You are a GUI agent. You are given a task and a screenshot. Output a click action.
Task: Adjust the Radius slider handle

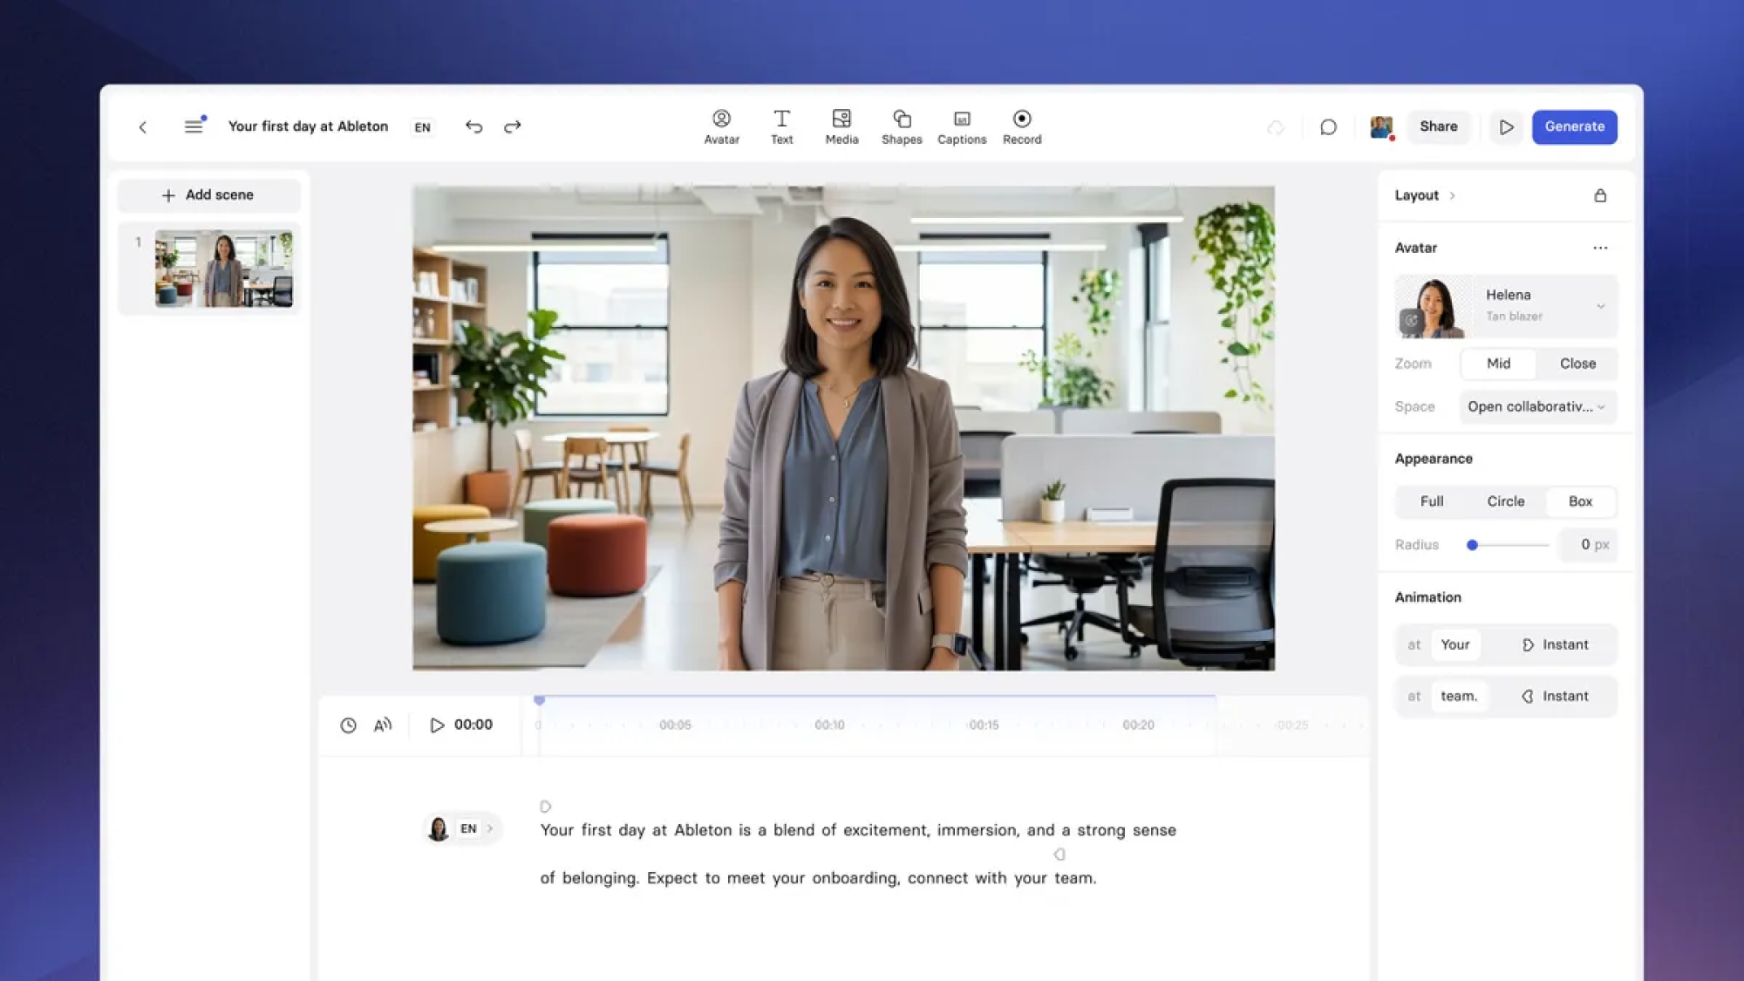1472,545
